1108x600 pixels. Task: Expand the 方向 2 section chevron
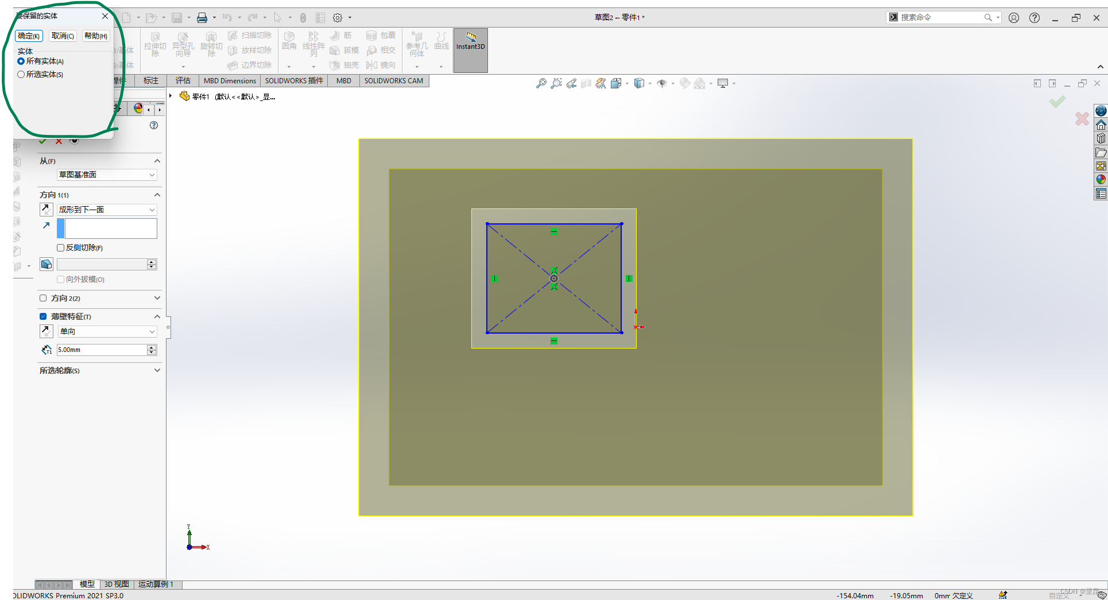tap(157, 298)
